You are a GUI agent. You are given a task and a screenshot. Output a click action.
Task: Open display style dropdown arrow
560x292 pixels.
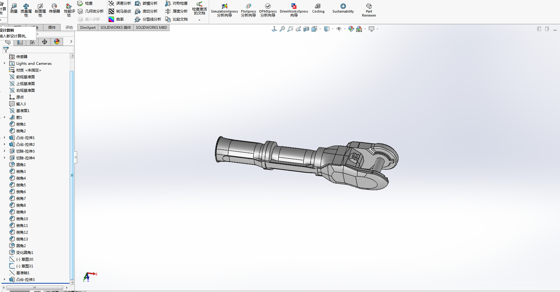point(332,29)
